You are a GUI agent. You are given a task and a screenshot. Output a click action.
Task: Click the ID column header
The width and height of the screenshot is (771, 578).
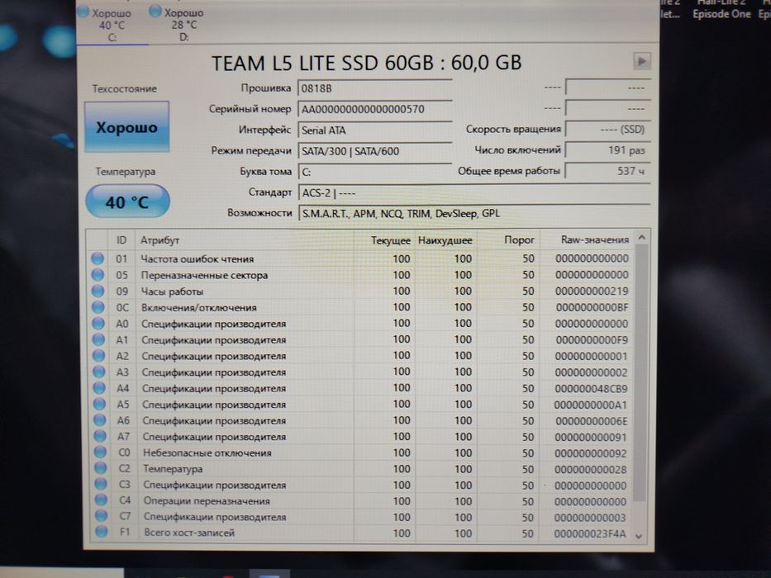[x=121, y=240]
